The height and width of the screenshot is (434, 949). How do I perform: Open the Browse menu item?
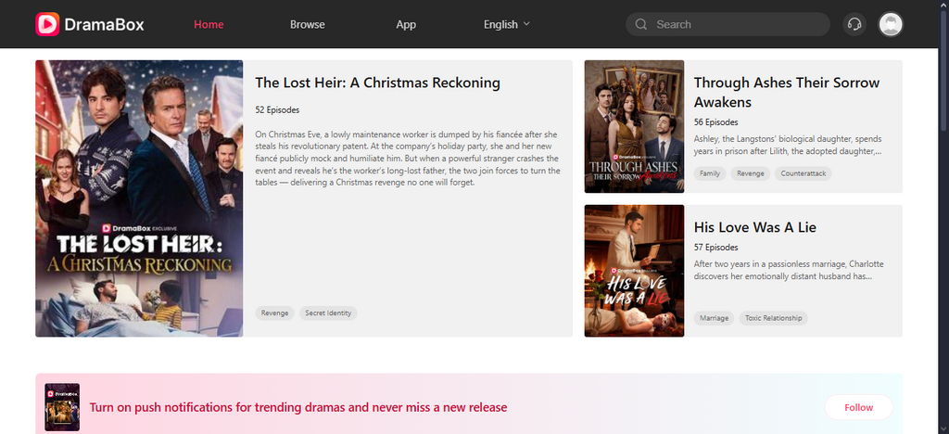(x=308, y=24)
